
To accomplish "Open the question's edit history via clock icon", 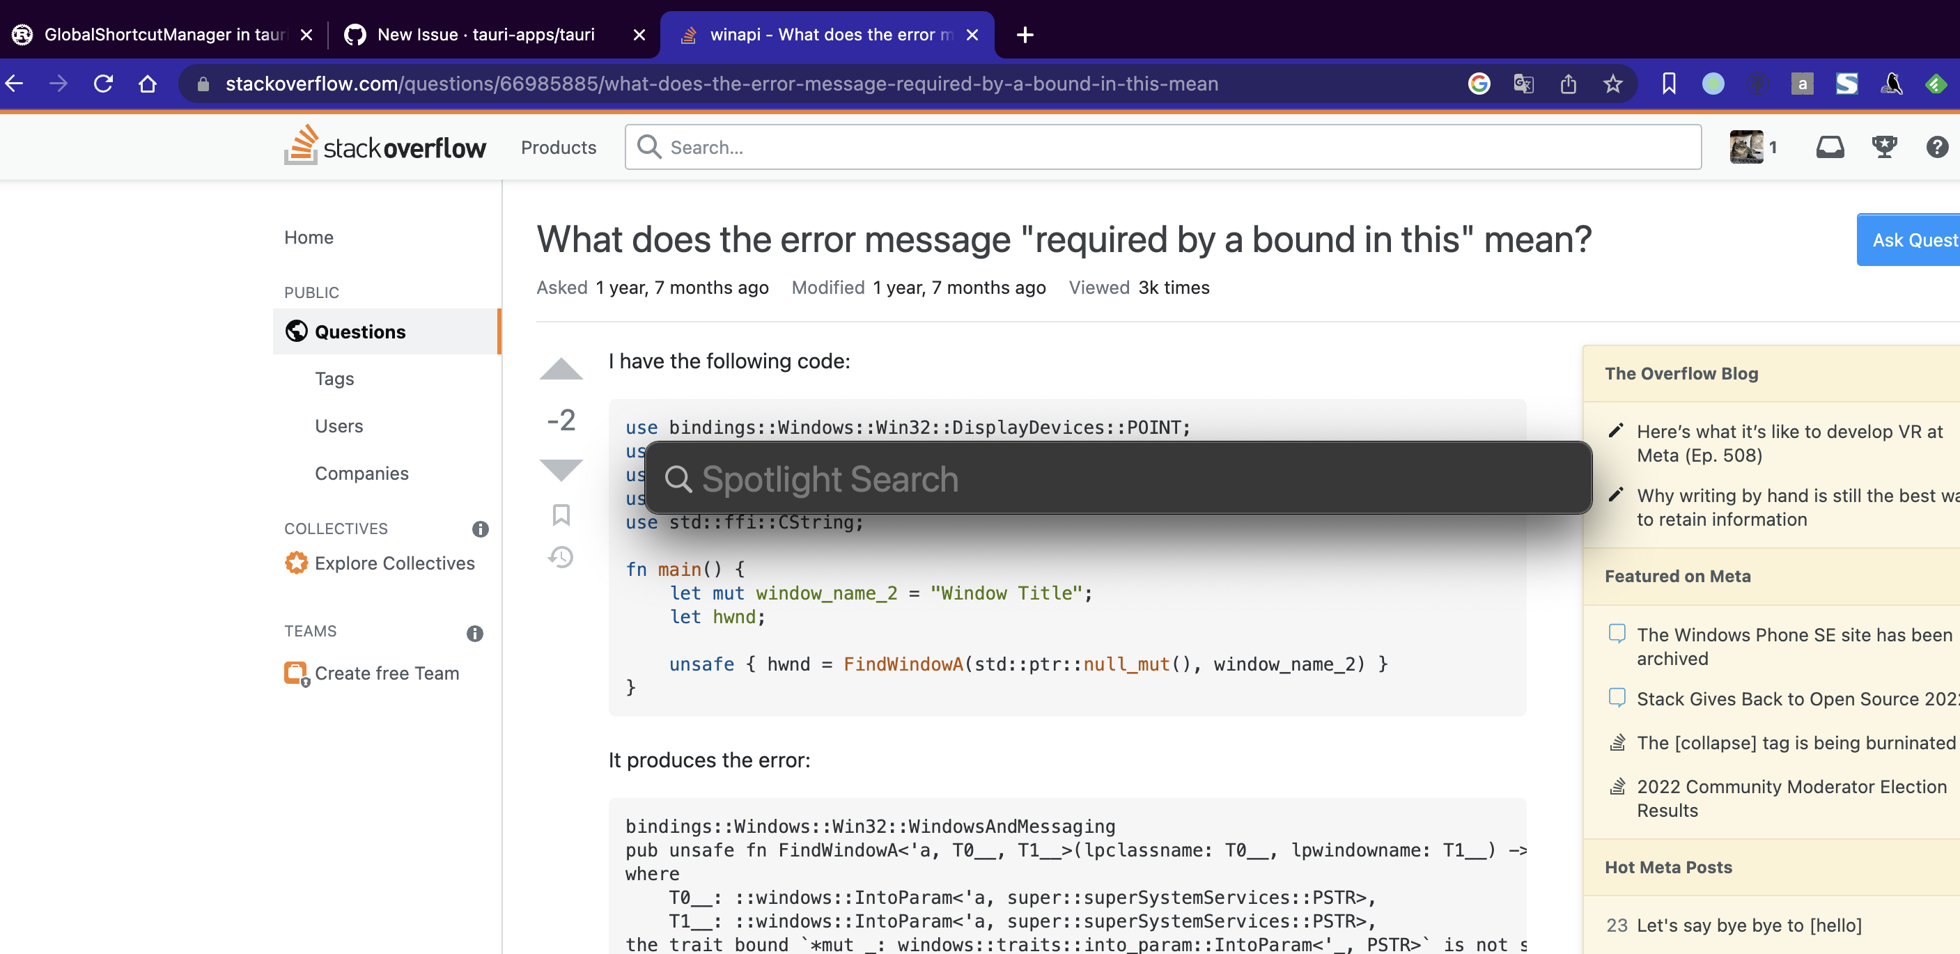I will (561, 557).
